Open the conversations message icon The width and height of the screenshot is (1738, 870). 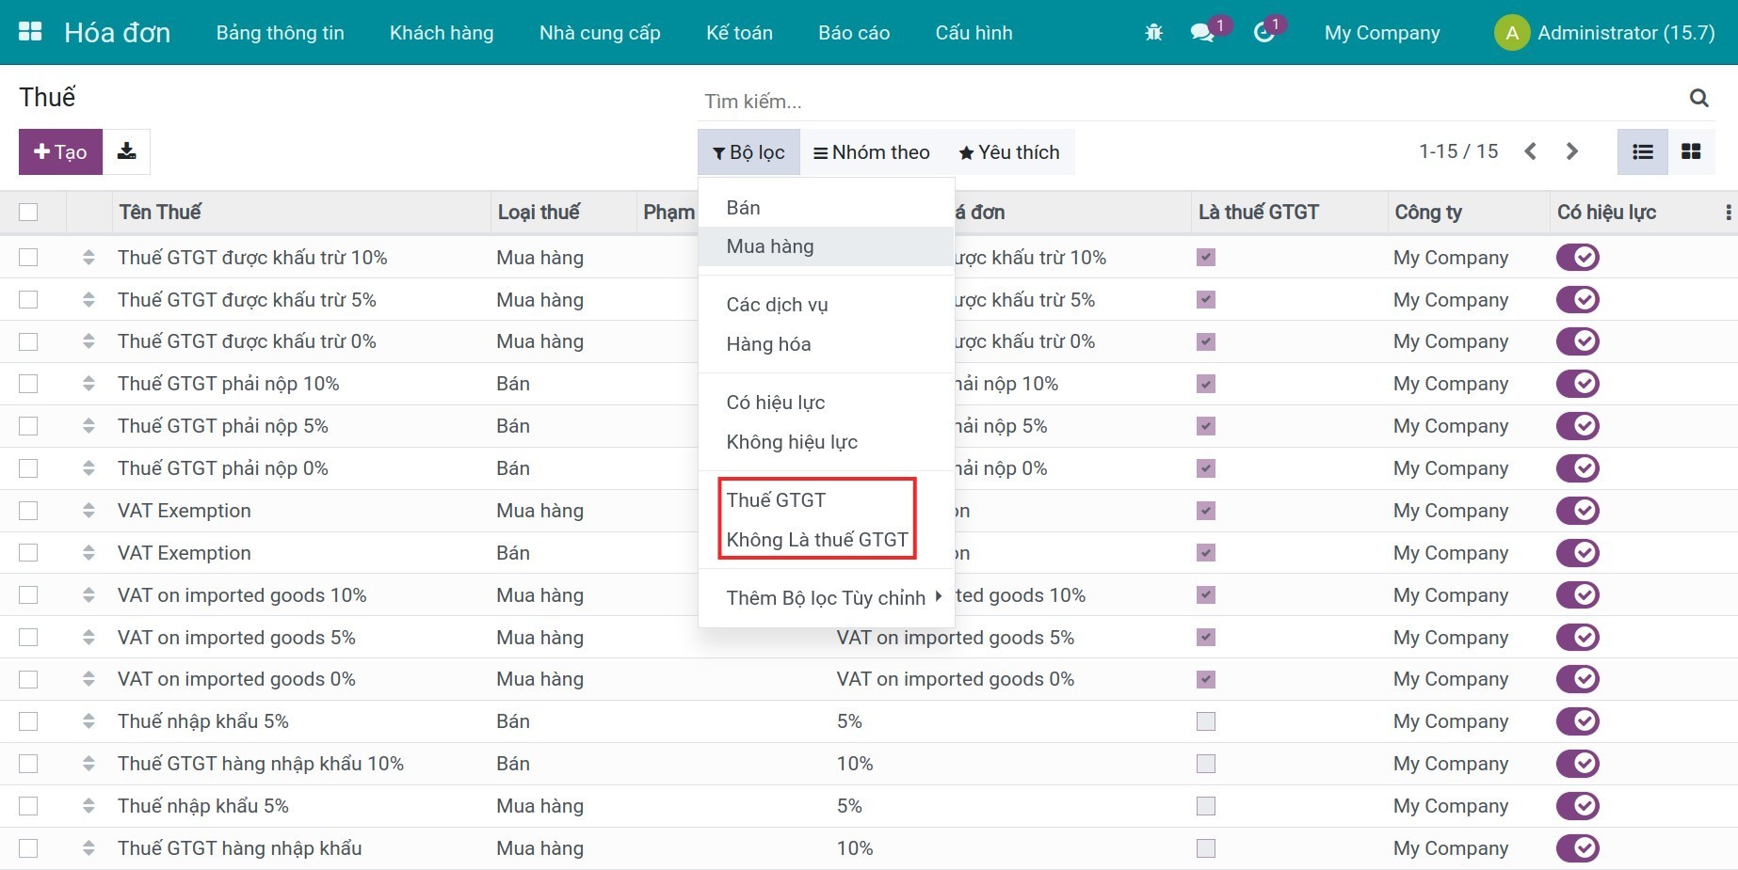(x=1201, y=33)
